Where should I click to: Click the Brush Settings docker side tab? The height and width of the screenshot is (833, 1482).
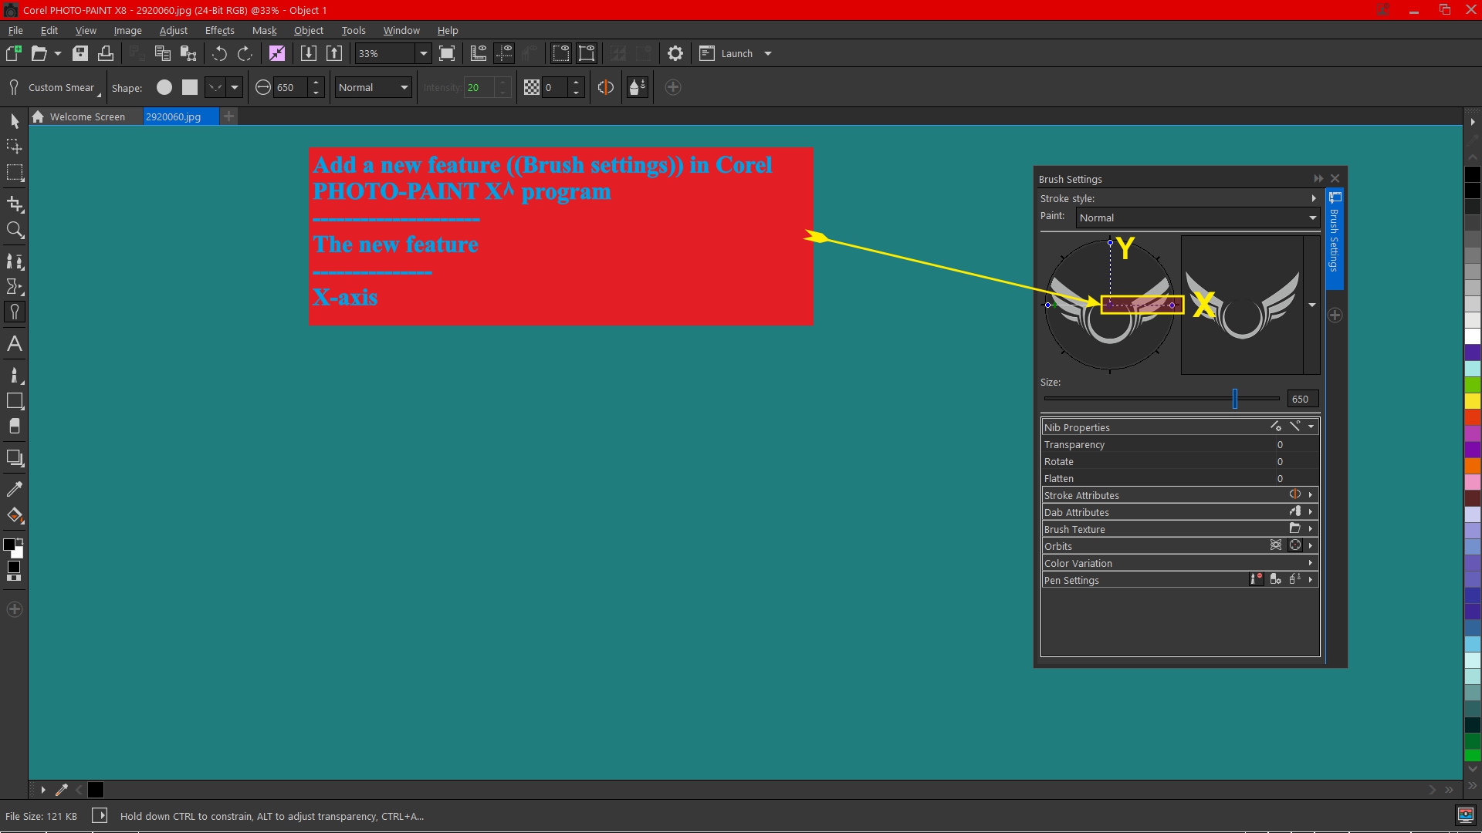(1335, 239)
